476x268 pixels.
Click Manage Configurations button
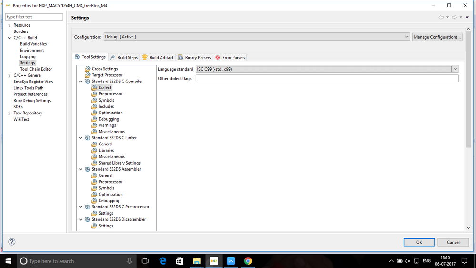(437, 37)
